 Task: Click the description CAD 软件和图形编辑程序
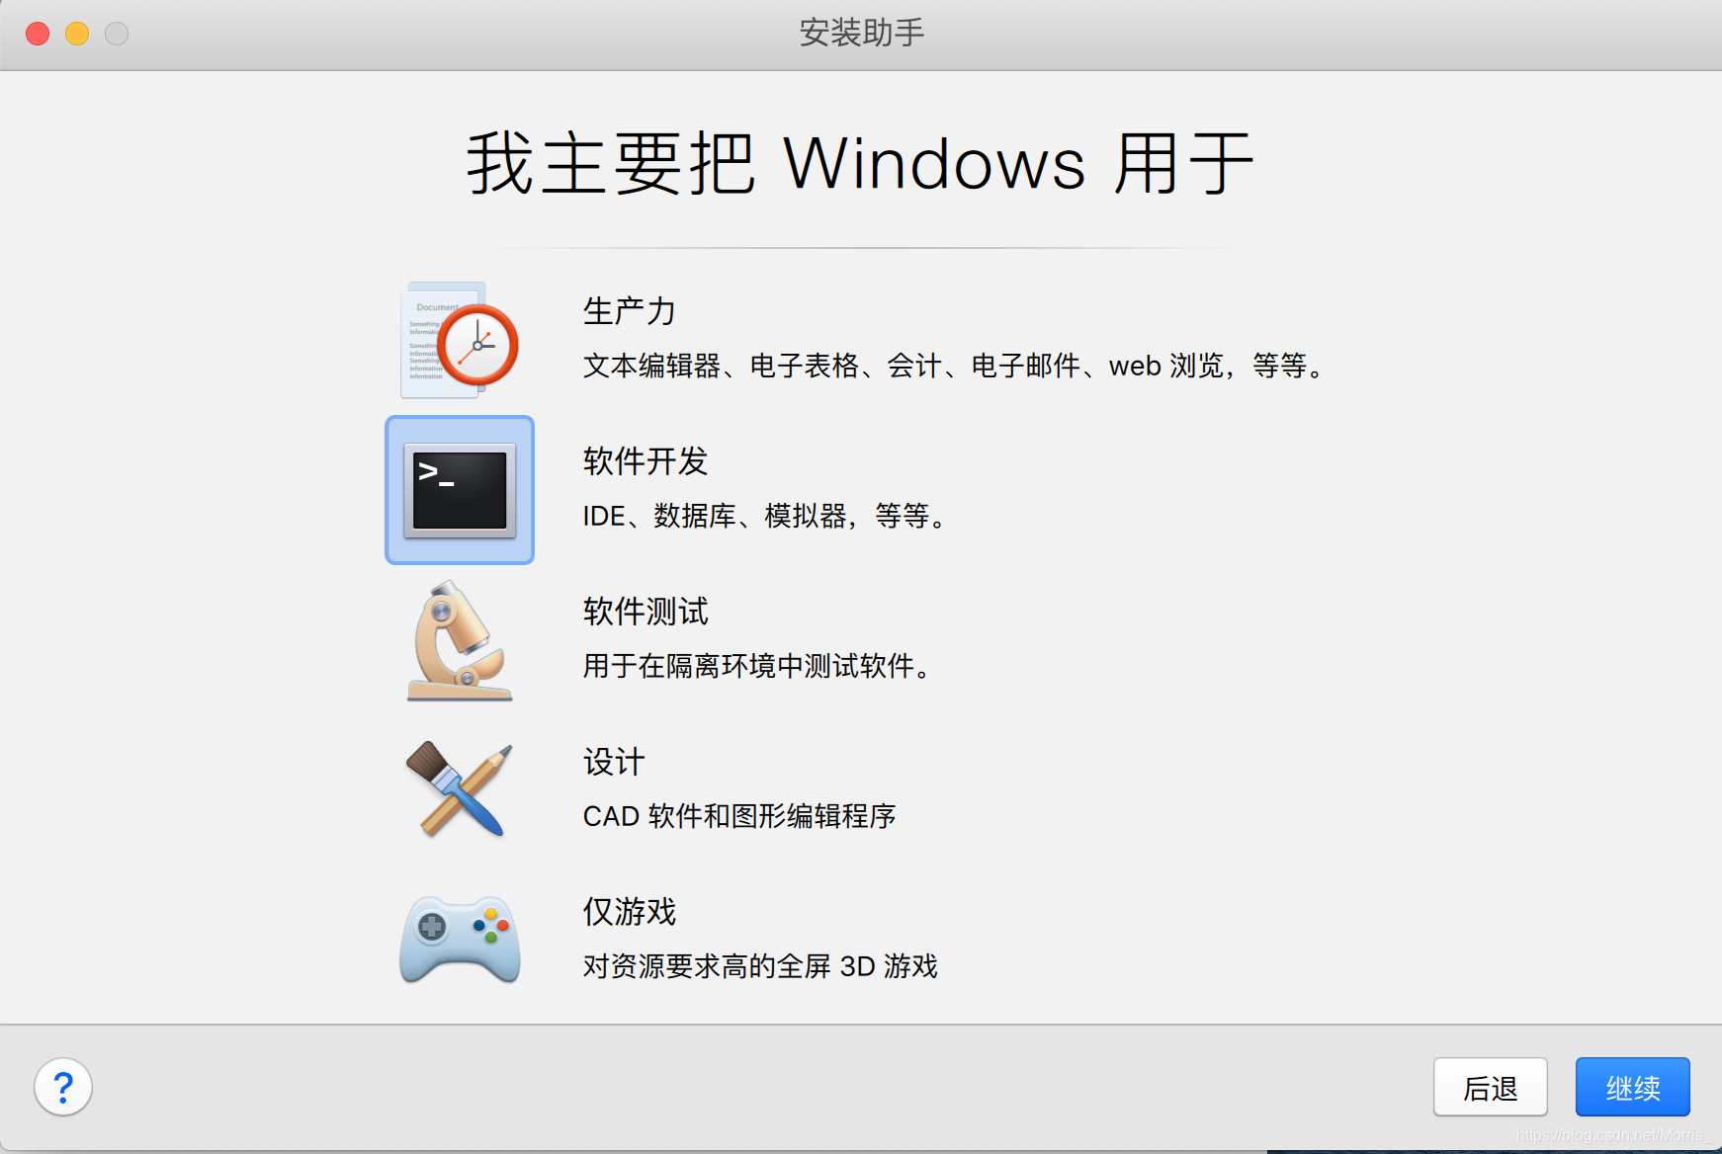[x=739, y=816]
